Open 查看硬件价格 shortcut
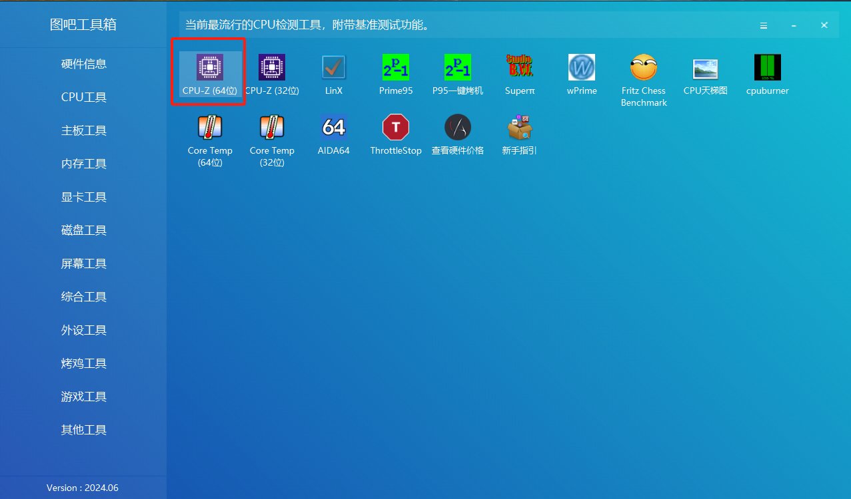The width and height of the screenshot is (851, 499). coord(458,134)
